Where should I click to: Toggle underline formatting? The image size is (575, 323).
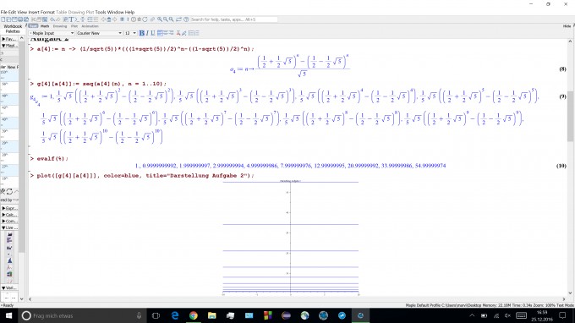point(153,33)
